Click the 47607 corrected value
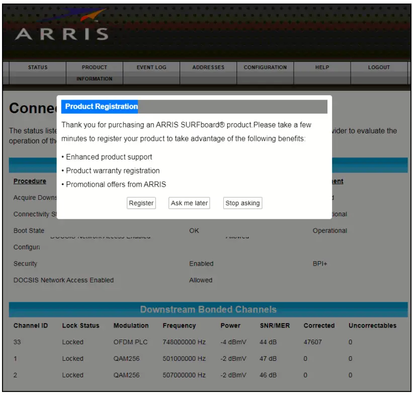The width and height of the screenshot is (413, 396). [313, 342]
